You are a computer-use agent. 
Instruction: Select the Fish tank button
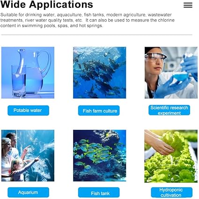pos(99,192)
